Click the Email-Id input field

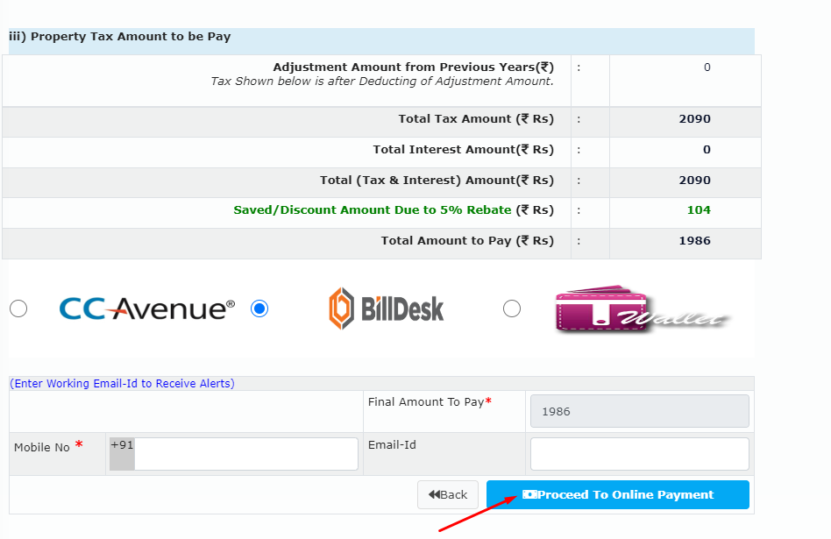pyautogui.click(x=639, y=453)
